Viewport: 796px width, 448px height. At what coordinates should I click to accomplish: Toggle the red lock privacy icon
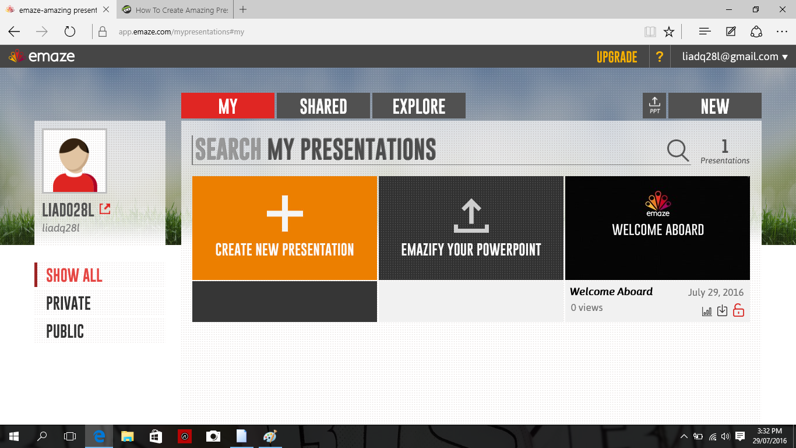click(x=738, y=310)
